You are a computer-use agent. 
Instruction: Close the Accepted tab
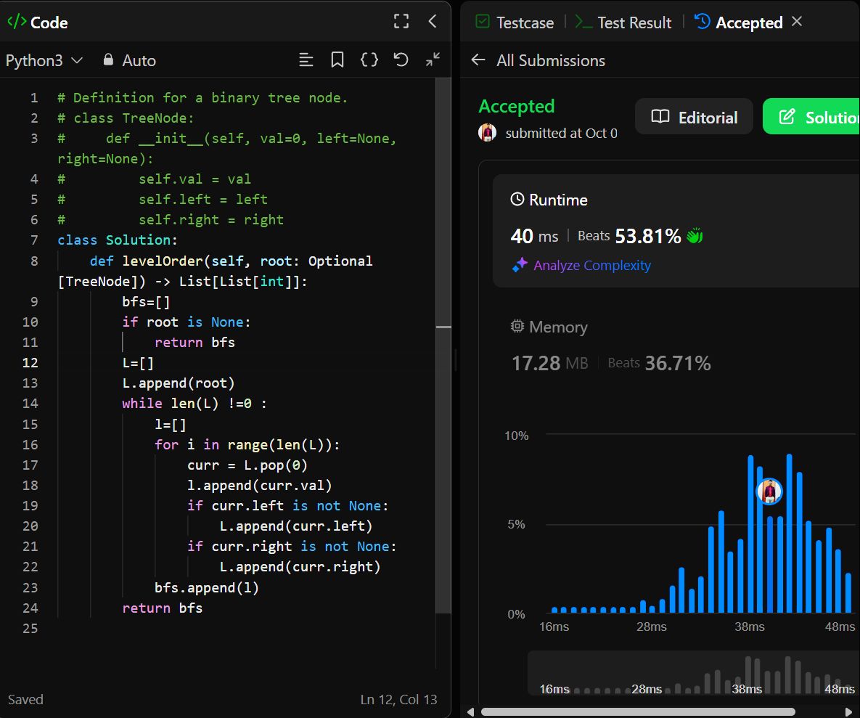[797, 22]
